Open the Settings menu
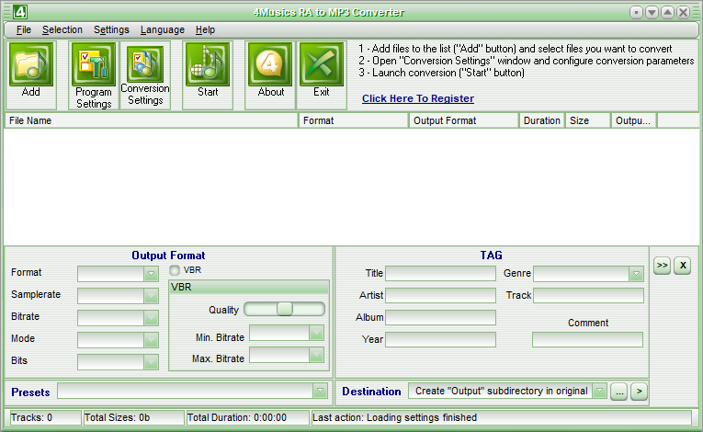 [x=111, y=29]
